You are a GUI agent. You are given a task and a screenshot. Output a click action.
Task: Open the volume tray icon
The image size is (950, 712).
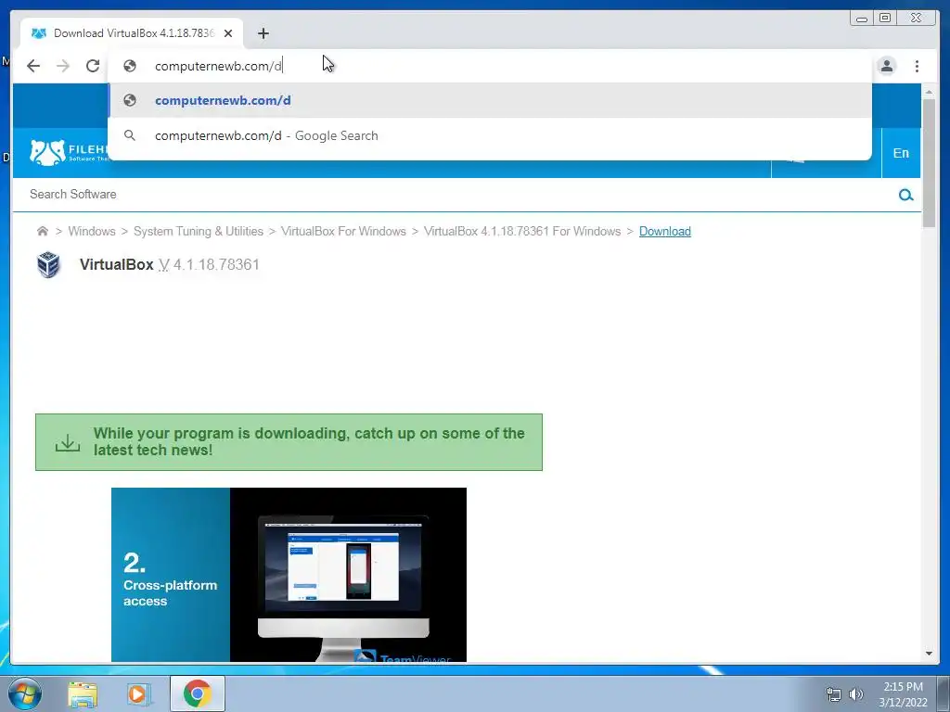tap(856, 694)
